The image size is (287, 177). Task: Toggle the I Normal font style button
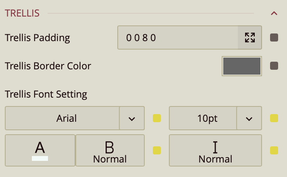coord(215,150)
